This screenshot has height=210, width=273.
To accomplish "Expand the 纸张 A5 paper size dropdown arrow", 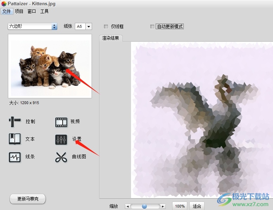I will (x=89, y=26).
